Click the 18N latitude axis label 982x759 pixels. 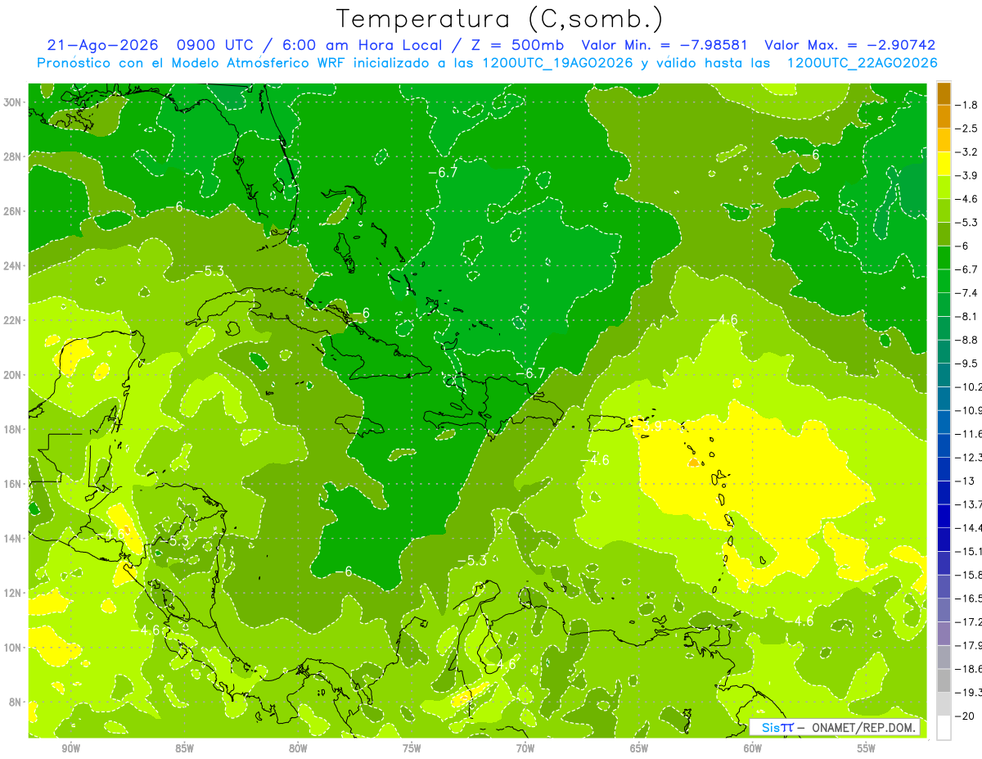(13, 429)
